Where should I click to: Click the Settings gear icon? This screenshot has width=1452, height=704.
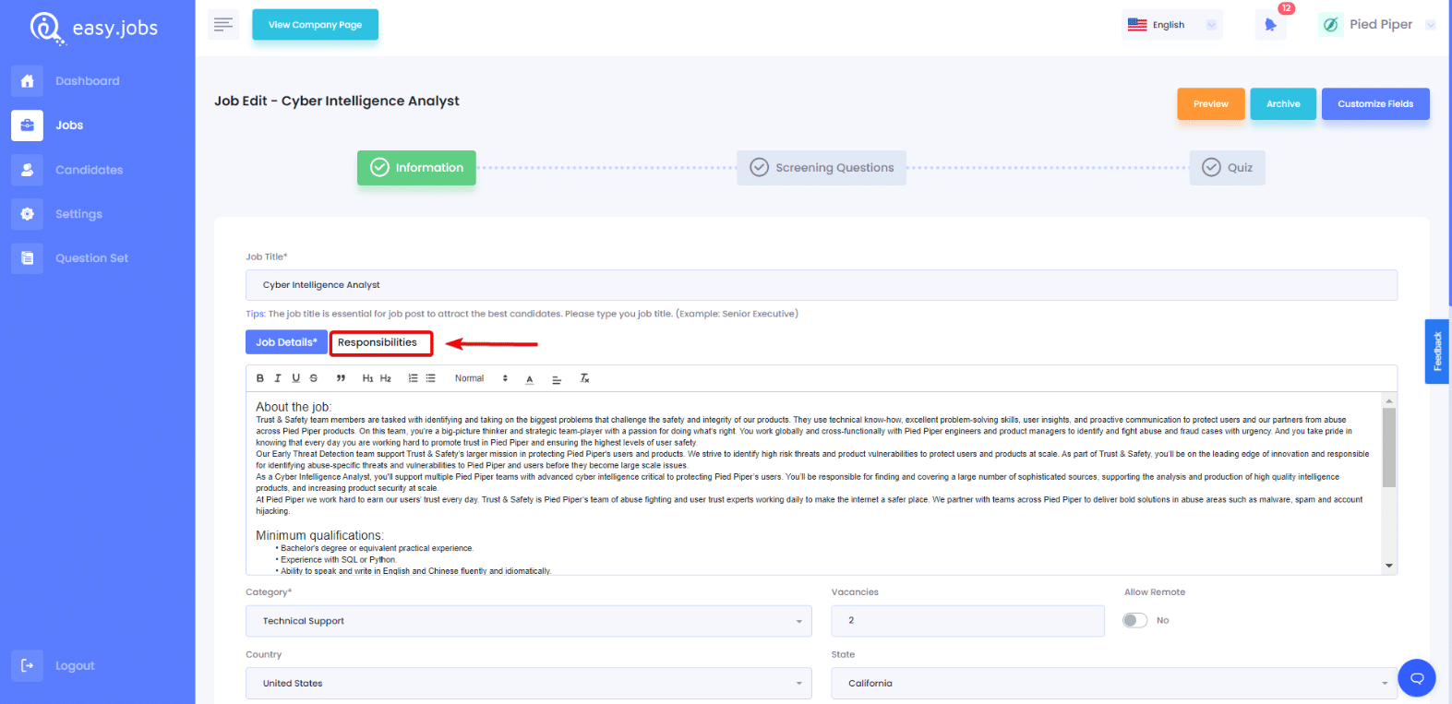[27, 214]
